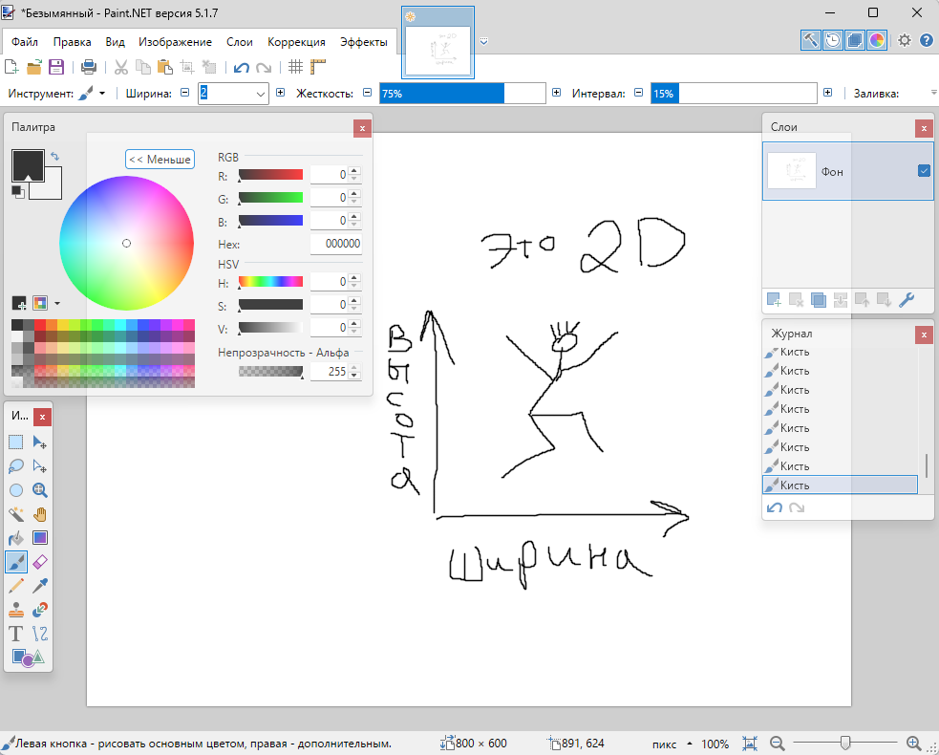Select the Ellipse Select tool
This screenshot has width=939, height=755.
pyautogui.click(x=16, y=490)
